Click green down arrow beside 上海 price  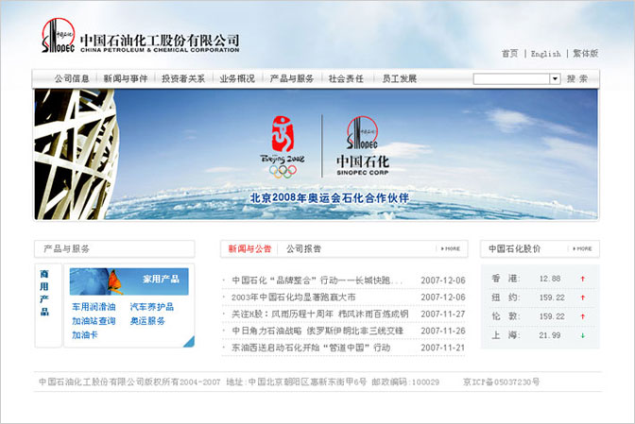(x=583, y=335)
